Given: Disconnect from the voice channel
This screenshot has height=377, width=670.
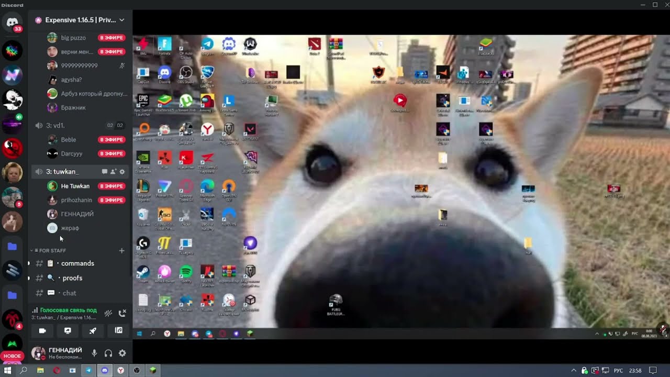Looking at the screenshot, I should (x=122, y=314).
